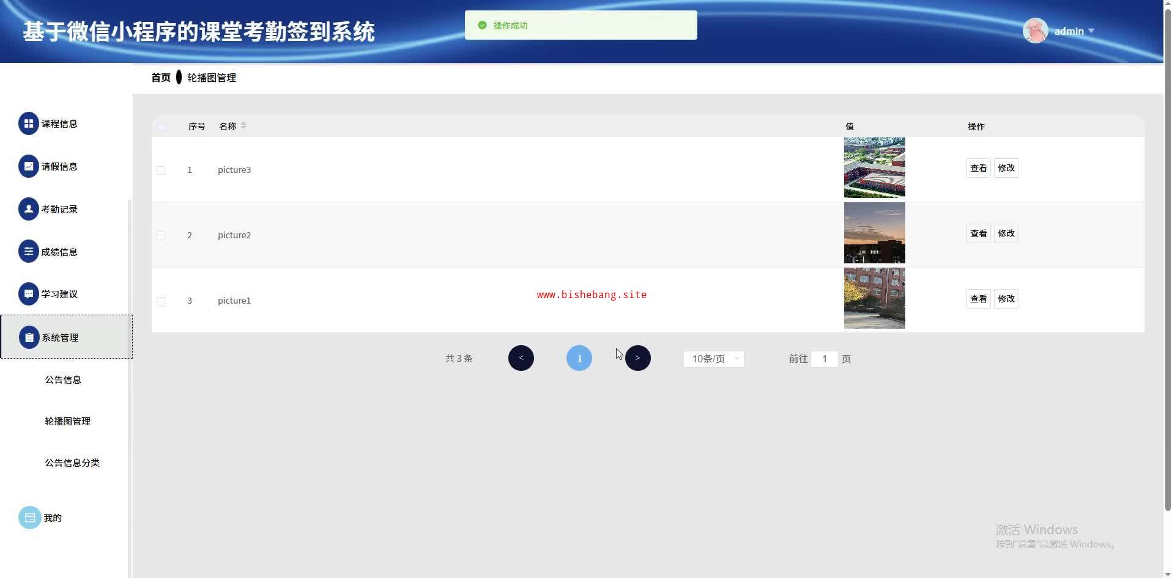Click the picture1 name cell
Image resolution: width=1172 pixels, height=578 pixels.
(x=234, y=301)
